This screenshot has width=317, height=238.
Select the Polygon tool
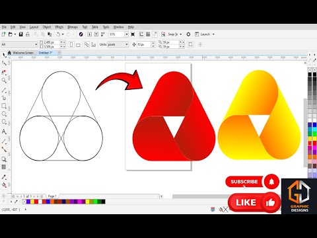[x=4, y=122]
